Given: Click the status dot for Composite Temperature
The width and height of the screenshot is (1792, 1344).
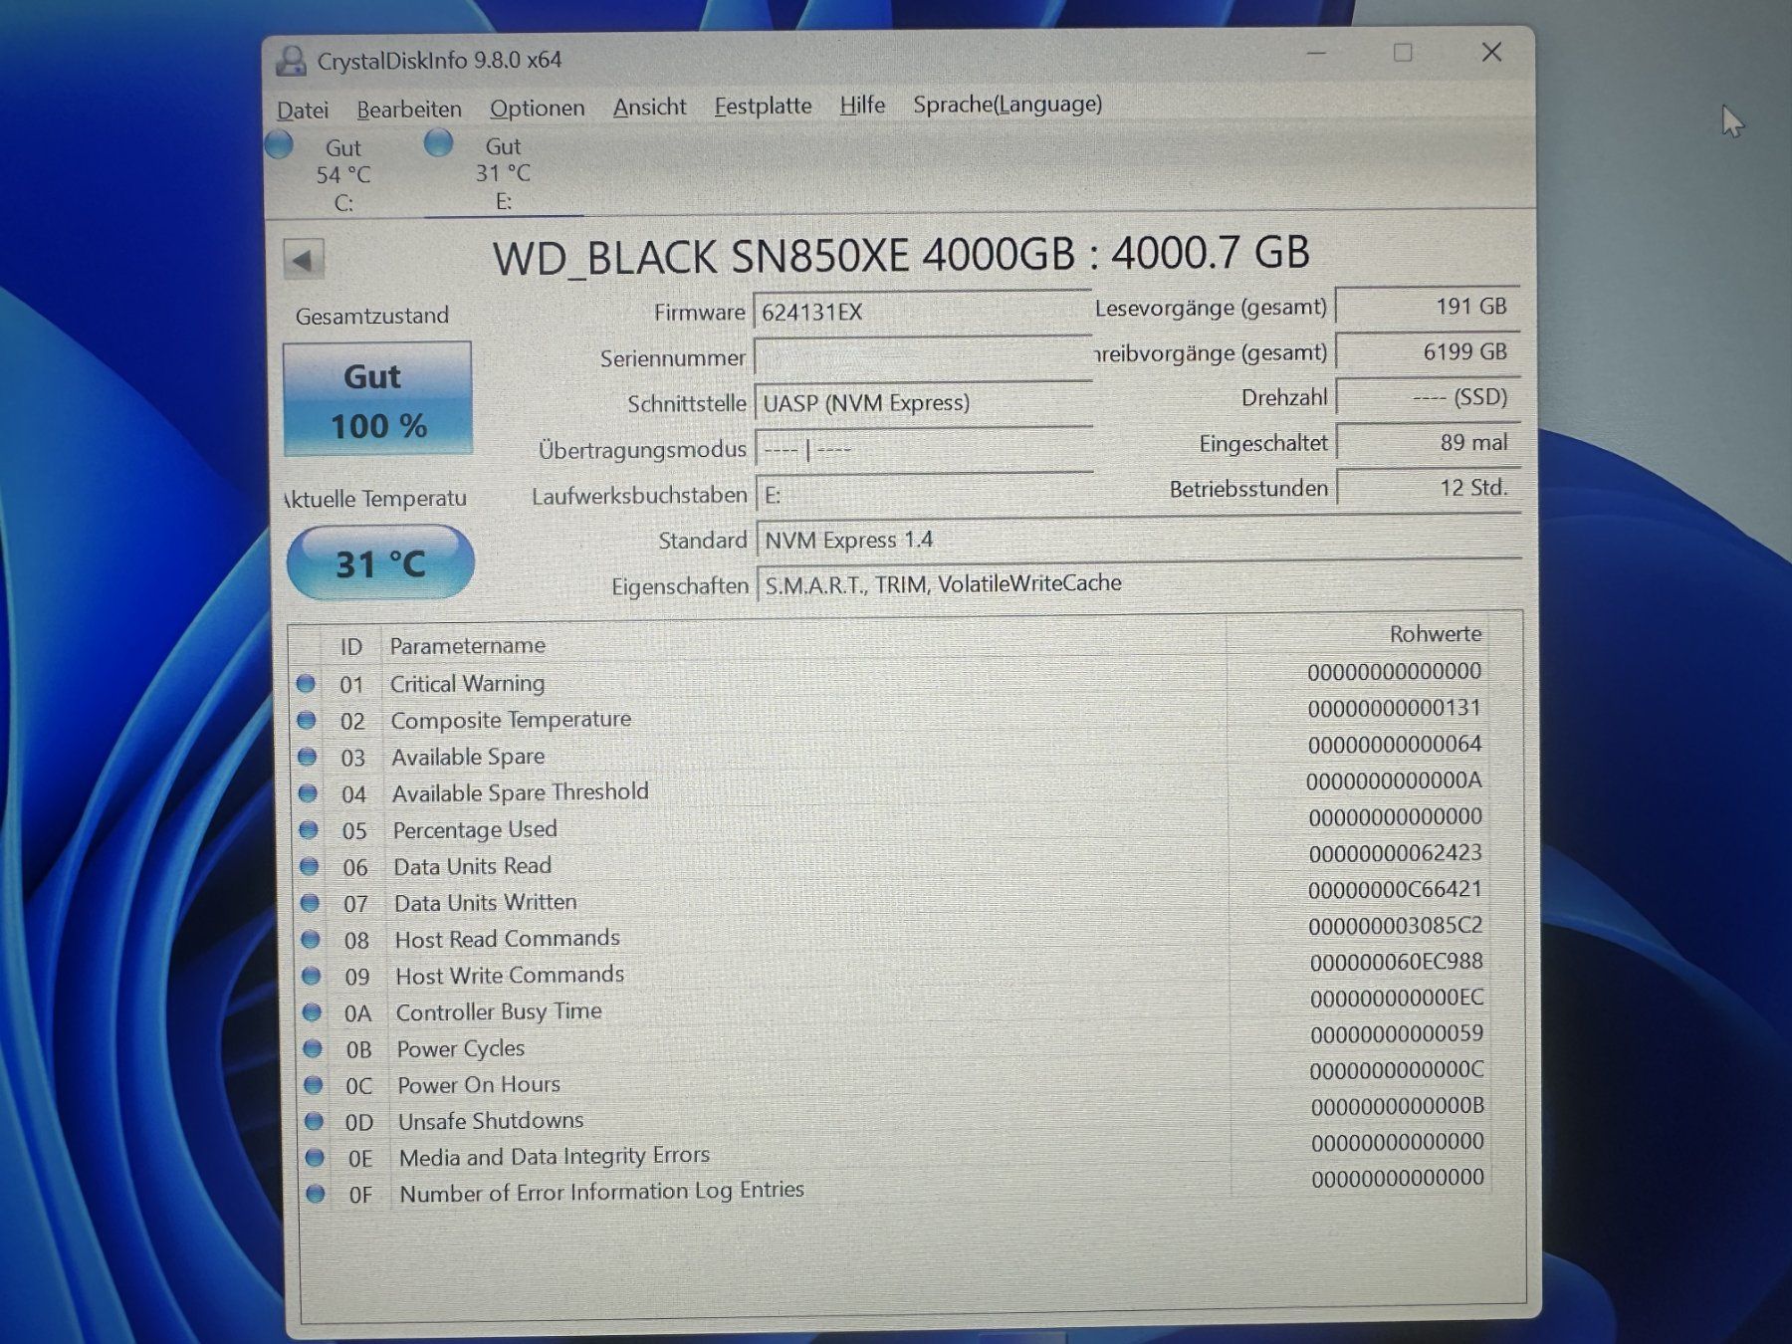Looking at the screenshot, I should [x=307, y=720].
